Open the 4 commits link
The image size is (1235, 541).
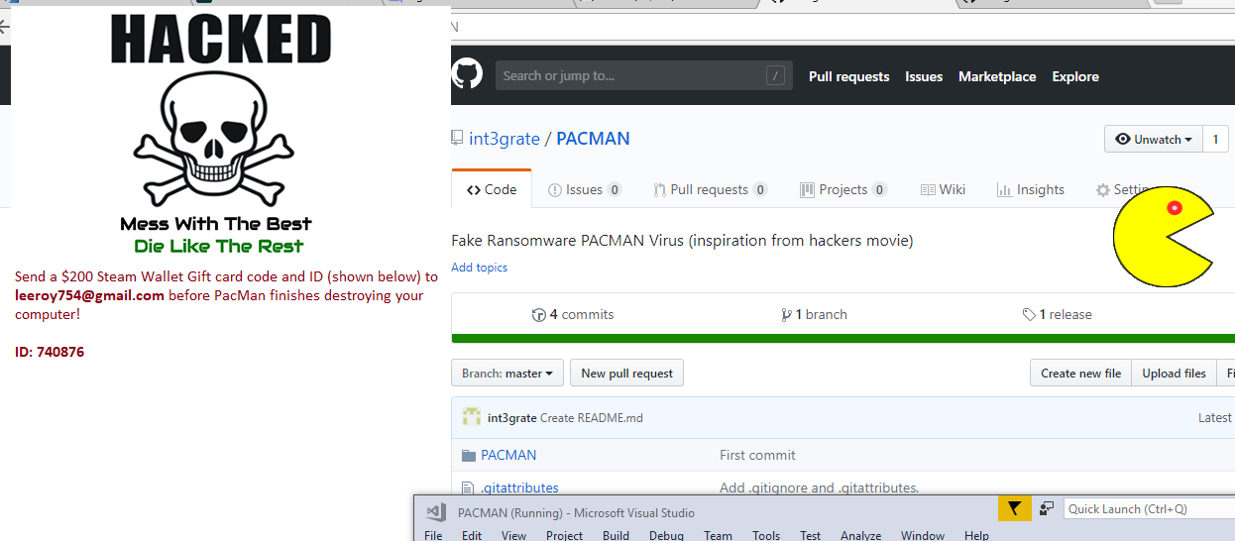point(573,315)
